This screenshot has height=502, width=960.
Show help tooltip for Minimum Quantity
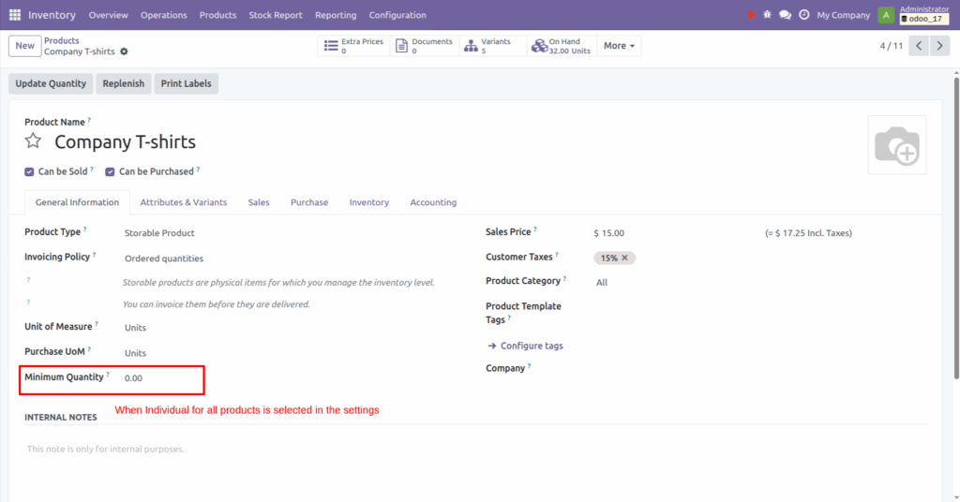tap(108, 375)
